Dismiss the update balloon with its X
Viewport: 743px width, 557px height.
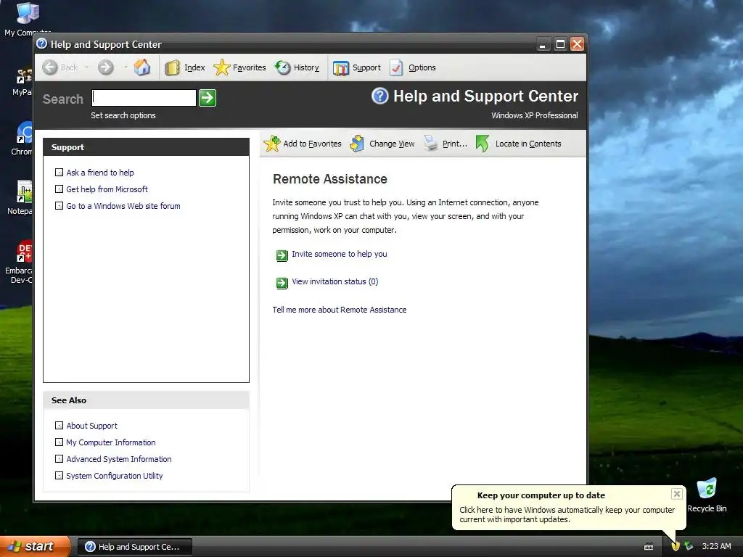(677, 494)
